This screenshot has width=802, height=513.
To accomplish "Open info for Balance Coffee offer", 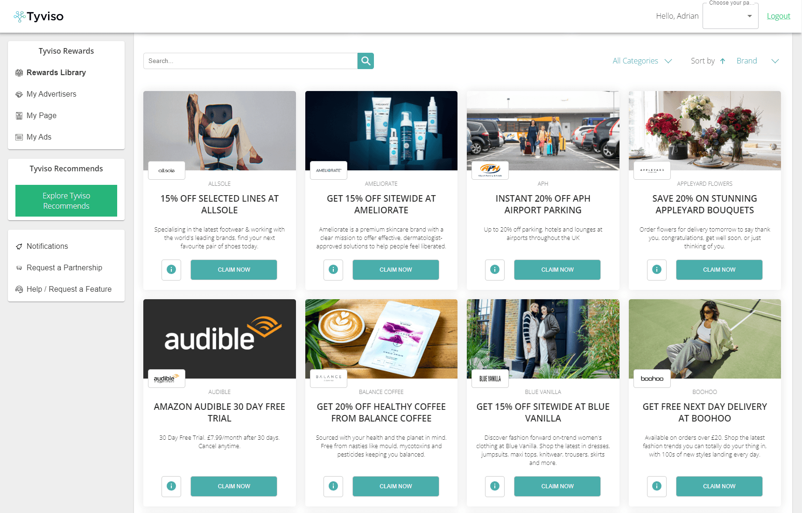I will click(x=333, y=486).
